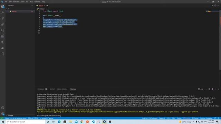
Task: Change CRLF end-of-line sequence
Action: 173,118
